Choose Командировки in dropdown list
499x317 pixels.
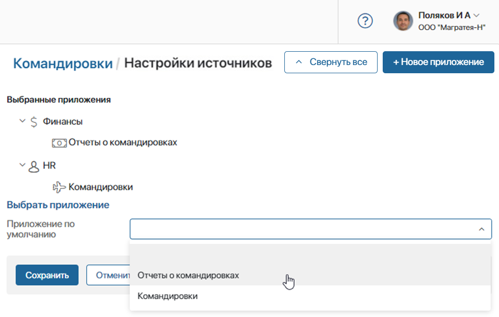[x=310, y=296]
